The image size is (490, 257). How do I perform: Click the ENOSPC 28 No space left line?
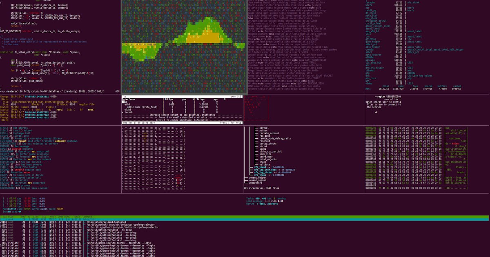[22, 175]
